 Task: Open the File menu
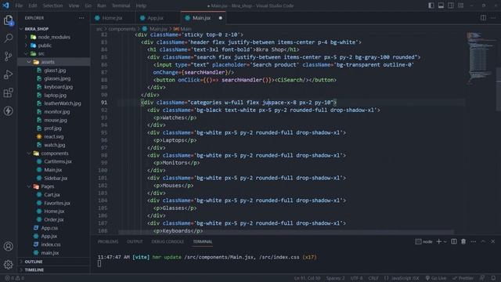point(19,5)
